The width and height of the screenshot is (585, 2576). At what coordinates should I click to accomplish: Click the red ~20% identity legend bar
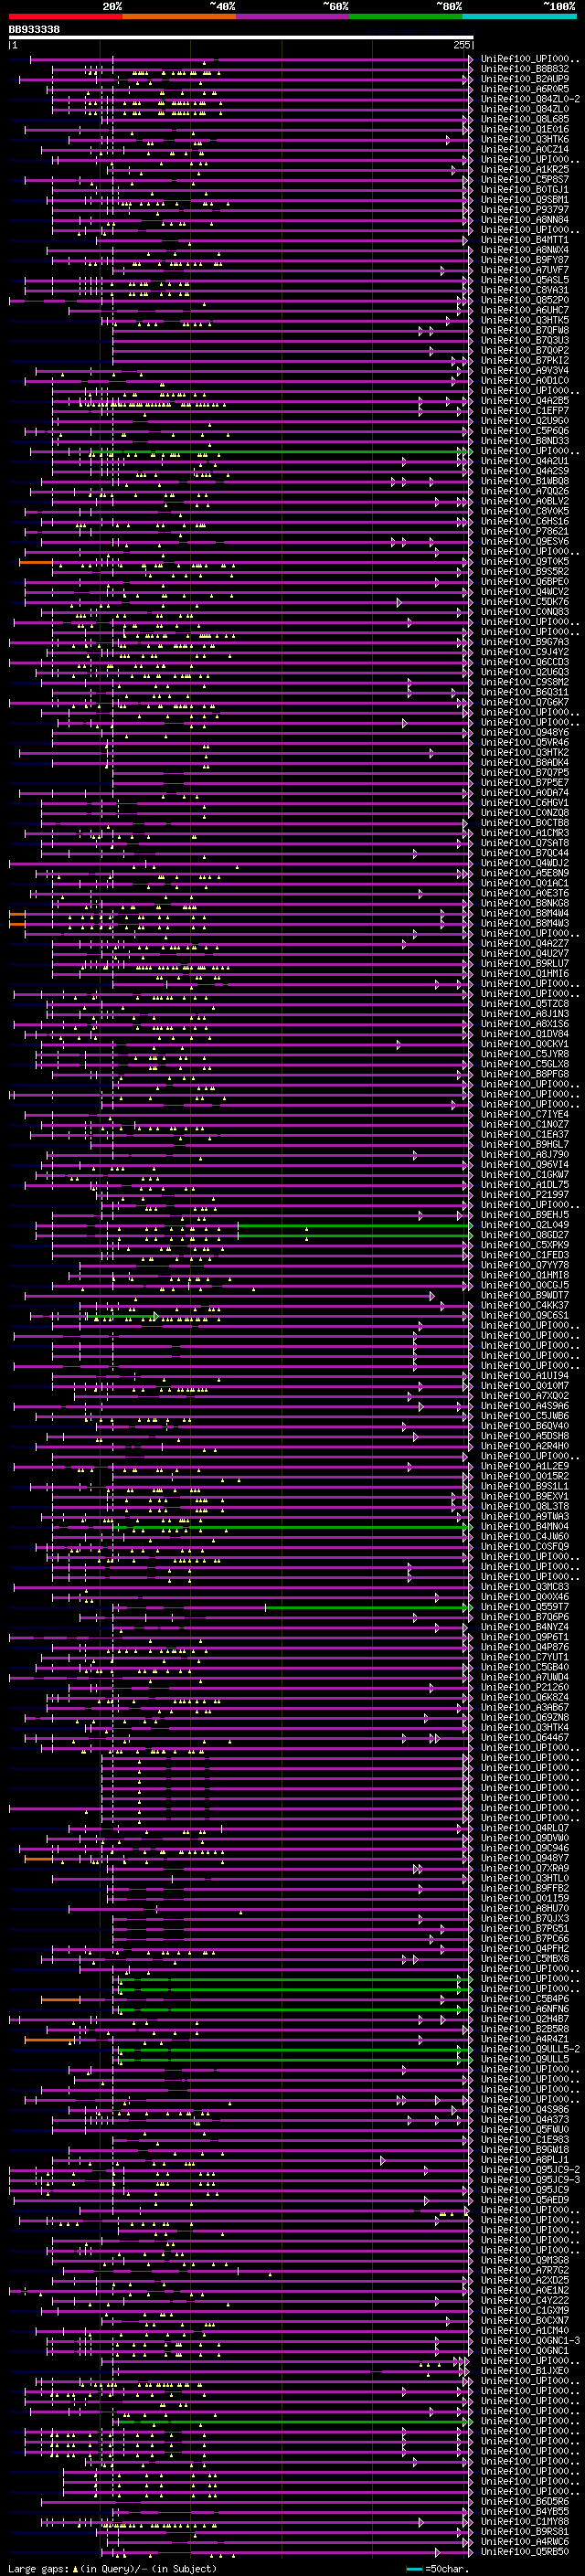[65, 16]
